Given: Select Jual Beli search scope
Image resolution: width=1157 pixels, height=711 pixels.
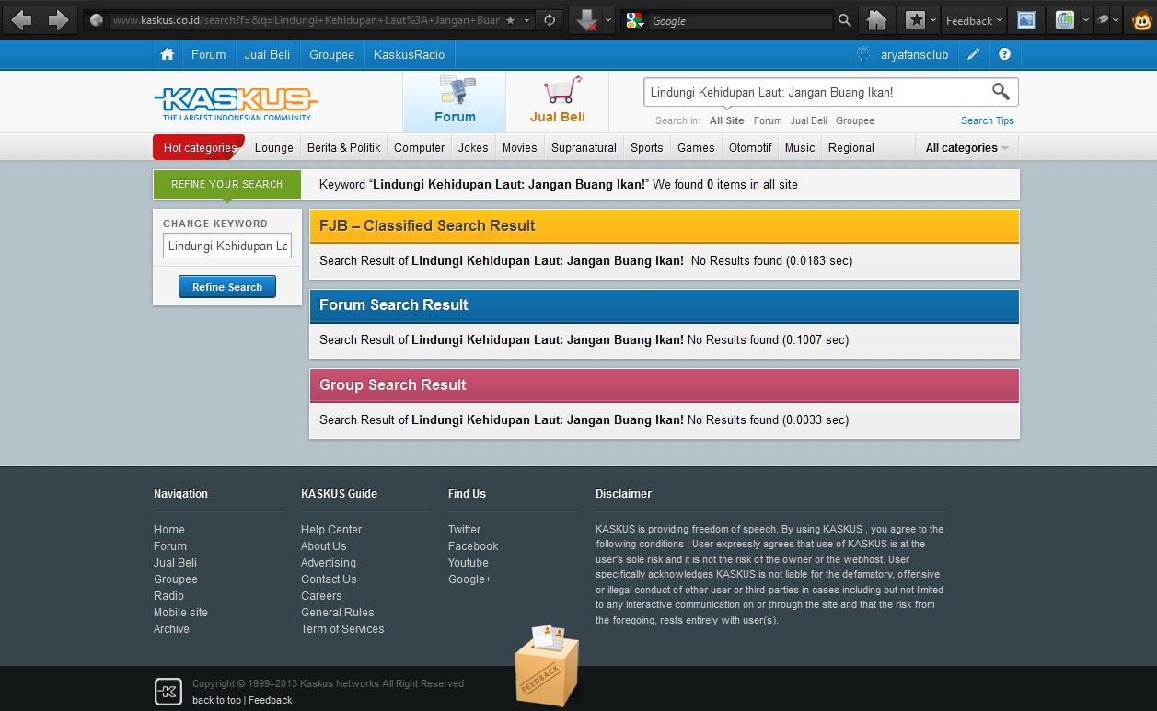Looking at the screenshot, I should click(x=808, y=120).
